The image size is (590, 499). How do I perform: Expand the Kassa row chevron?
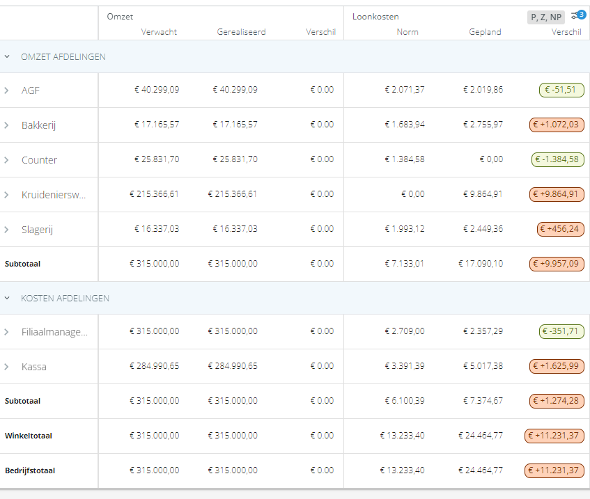pos(6,367)
